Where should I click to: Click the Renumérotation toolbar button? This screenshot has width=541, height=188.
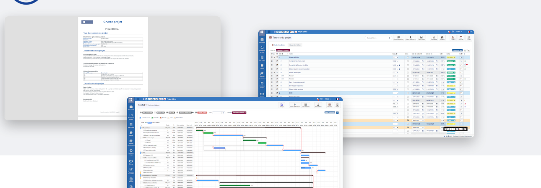pos(398,38)
